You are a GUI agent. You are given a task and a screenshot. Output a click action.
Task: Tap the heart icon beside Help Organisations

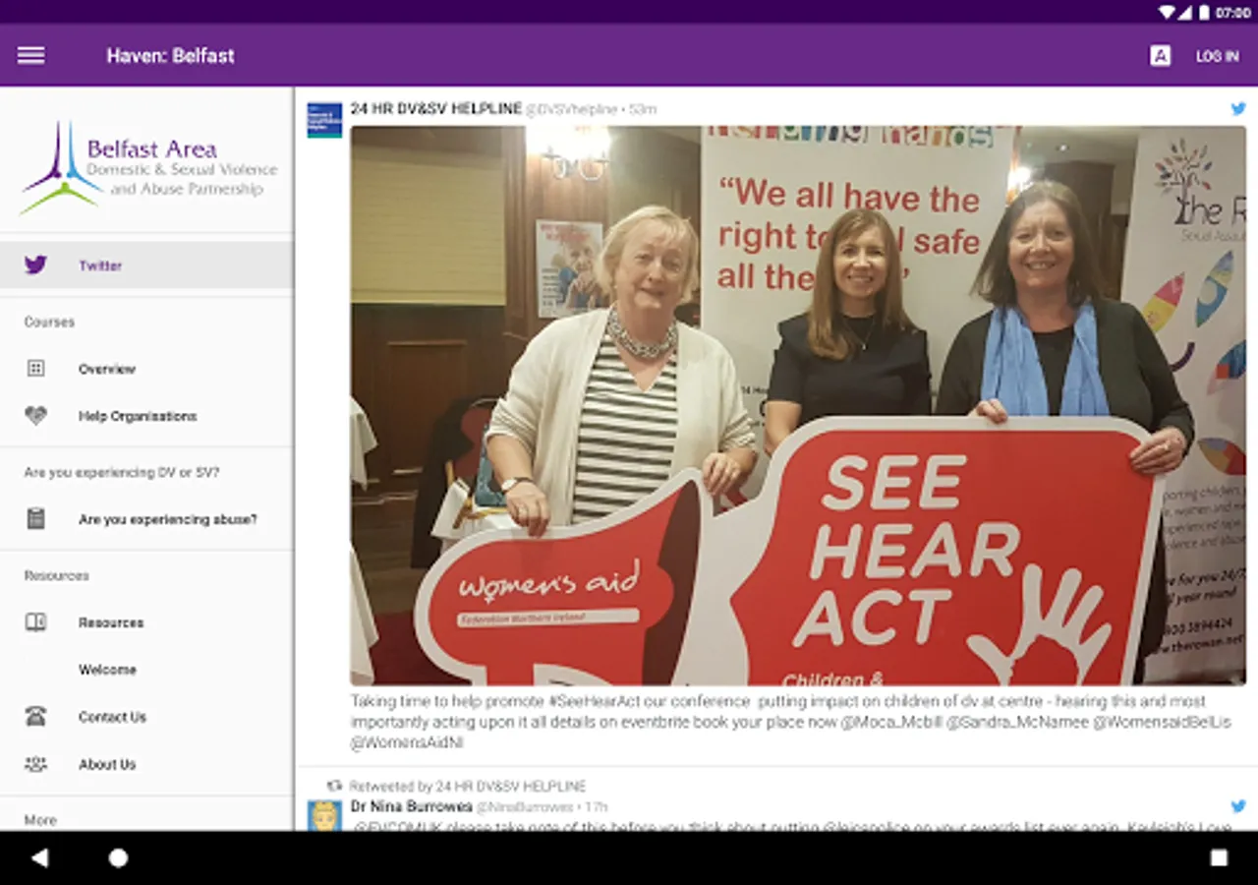(x=35, y=416)
